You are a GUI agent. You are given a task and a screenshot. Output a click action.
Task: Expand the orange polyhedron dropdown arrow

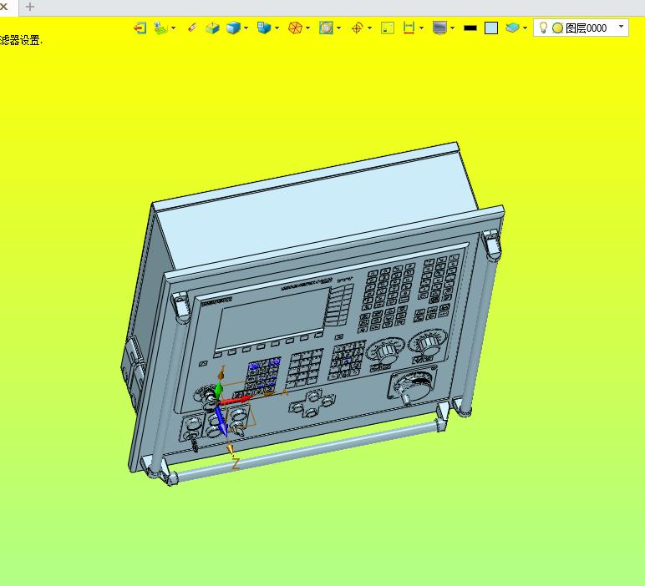(x=307, y=28)
